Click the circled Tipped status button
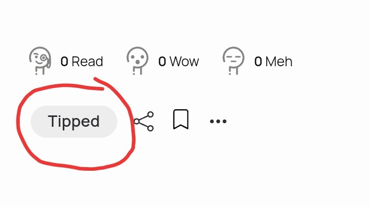Viewport: 370px width, 207px height. (x=74, y=122)
